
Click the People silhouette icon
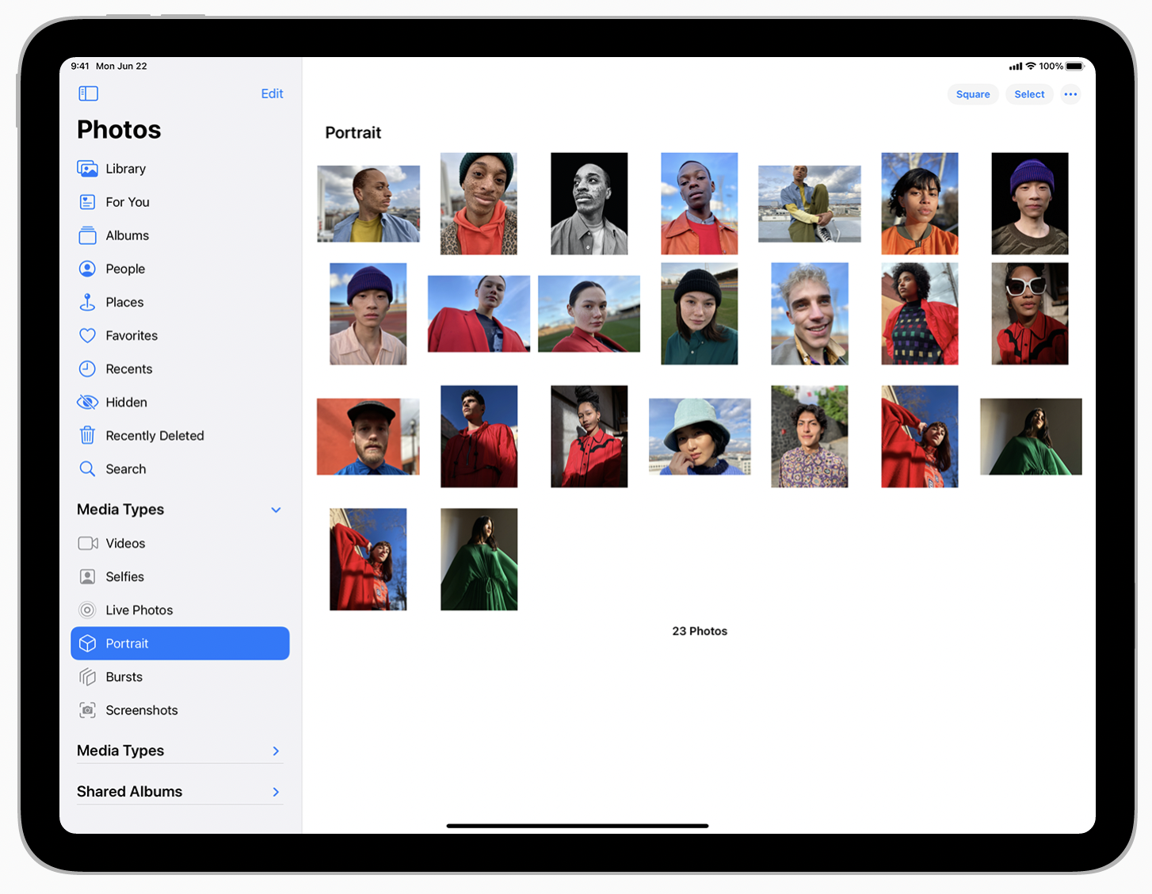[x=87, y=269]
